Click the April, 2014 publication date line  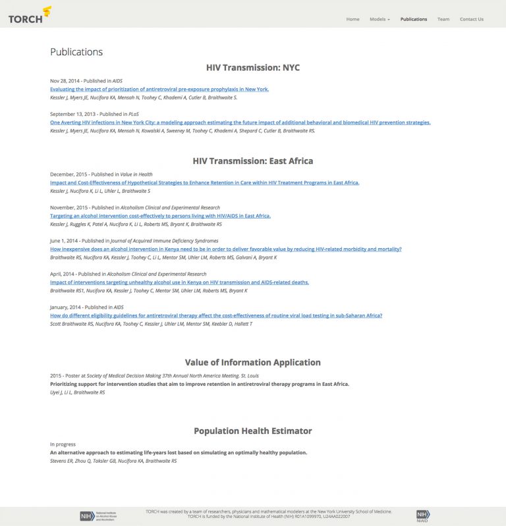tap(128, 274)
